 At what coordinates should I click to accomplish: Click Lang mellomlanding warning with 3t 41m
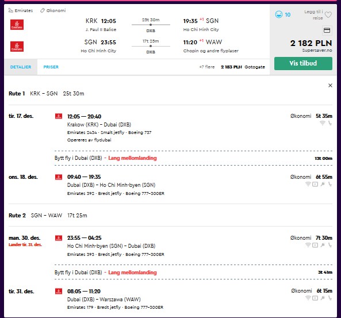click(132, 273)
